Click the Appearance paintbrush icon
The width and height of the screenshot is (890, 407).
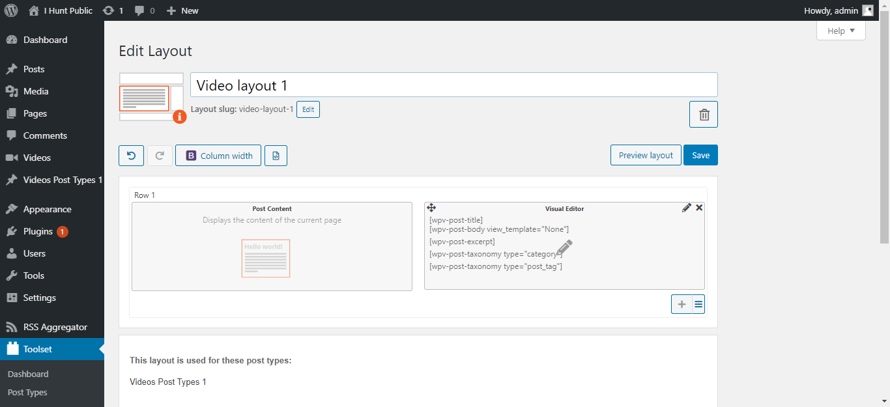(x=12, y=209)
